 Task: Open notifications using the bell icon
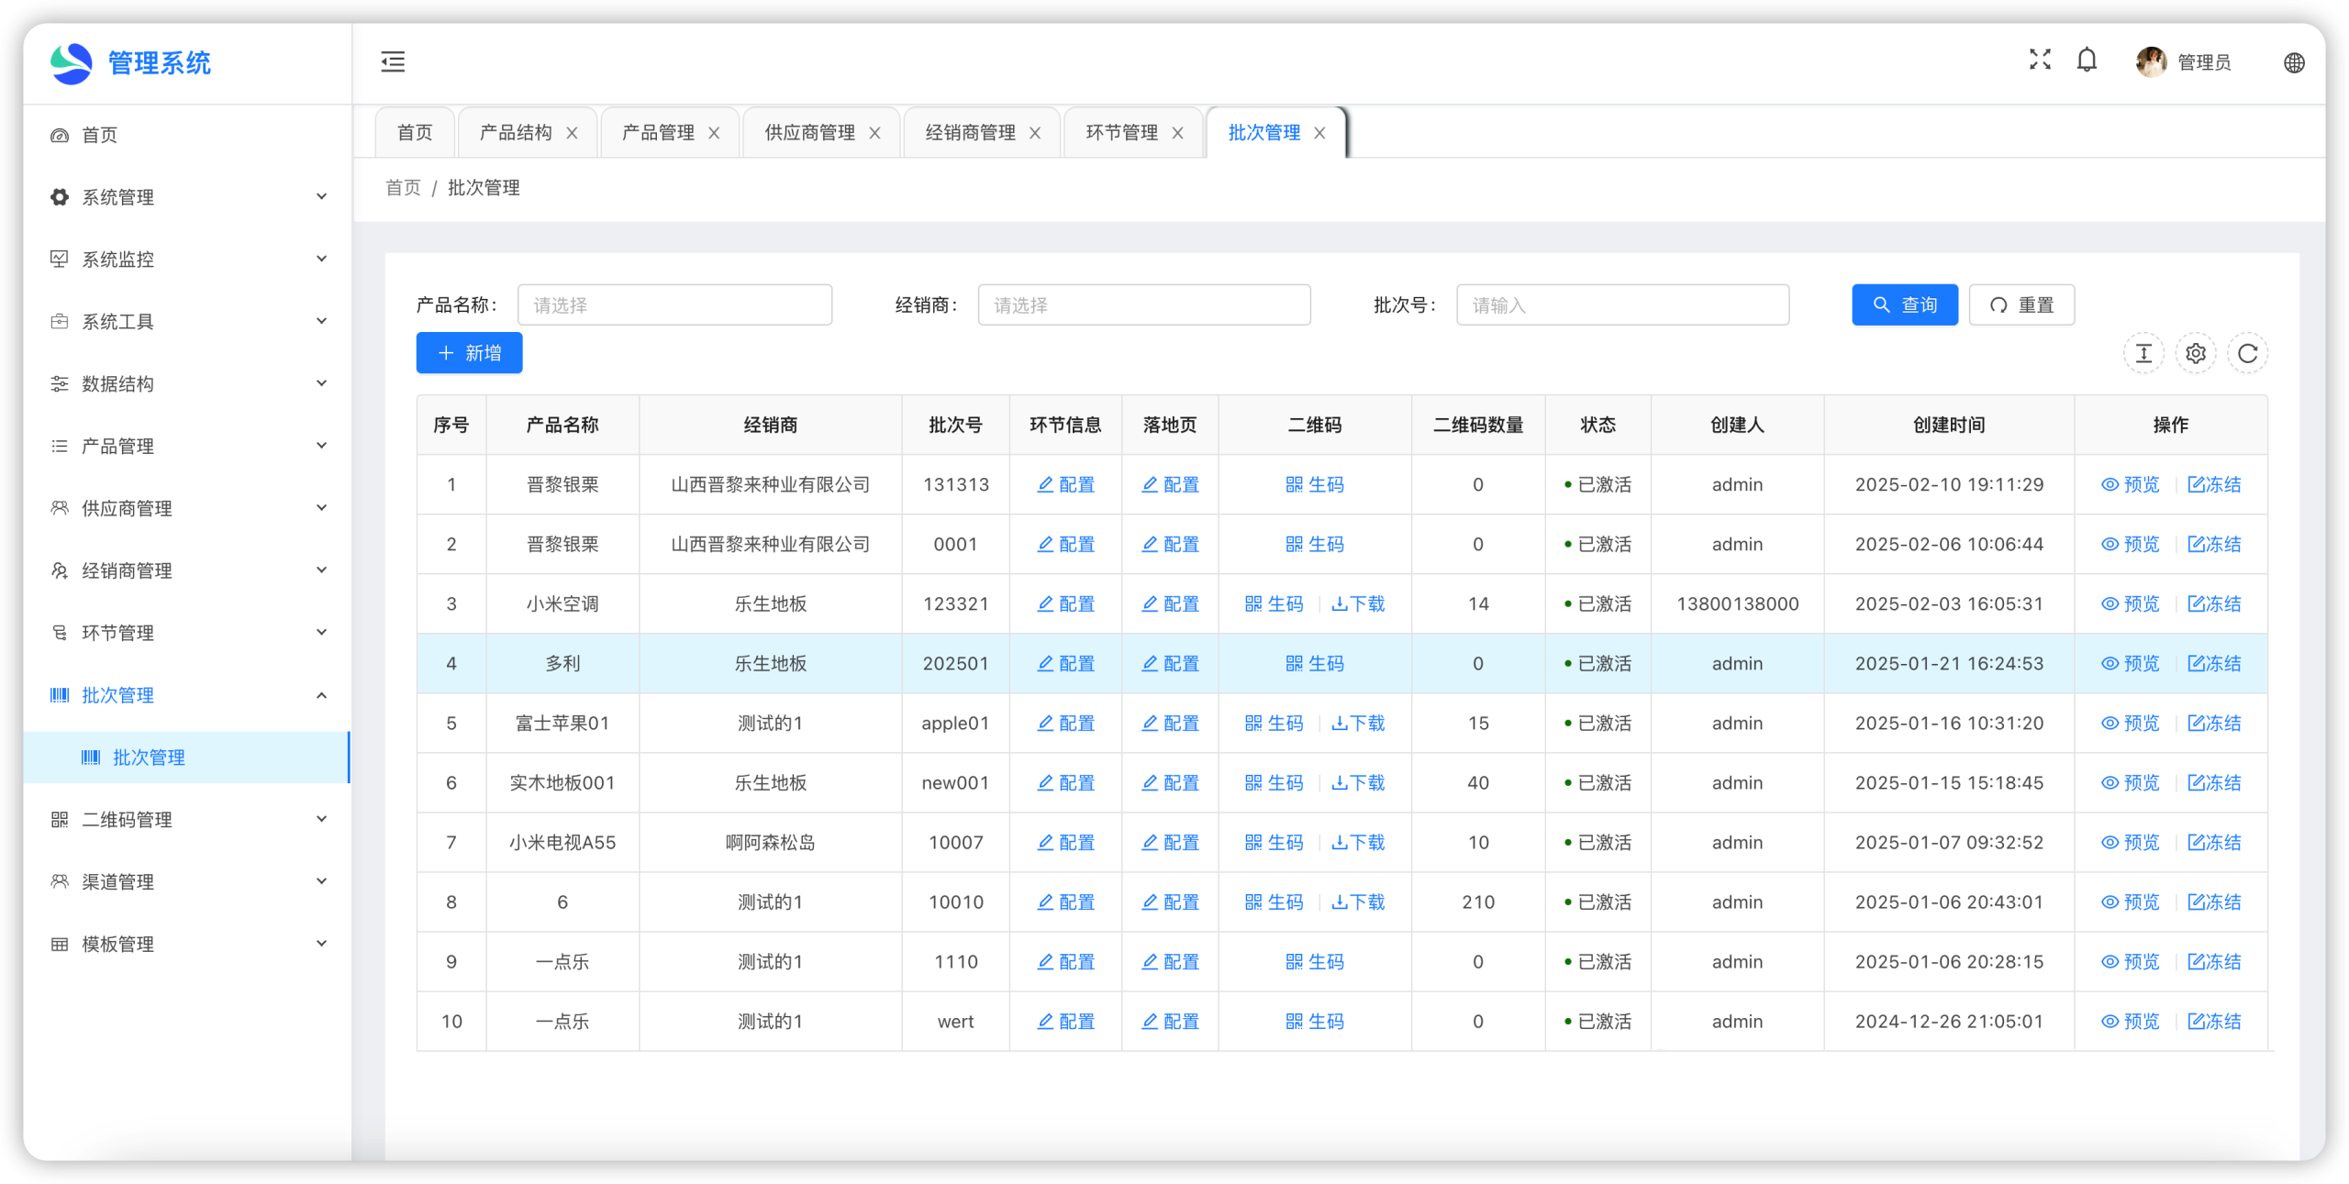coord(2087,61)
